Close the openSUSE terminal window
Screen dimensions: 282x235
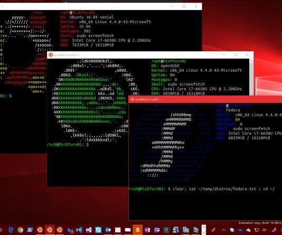tap(248, 55)
